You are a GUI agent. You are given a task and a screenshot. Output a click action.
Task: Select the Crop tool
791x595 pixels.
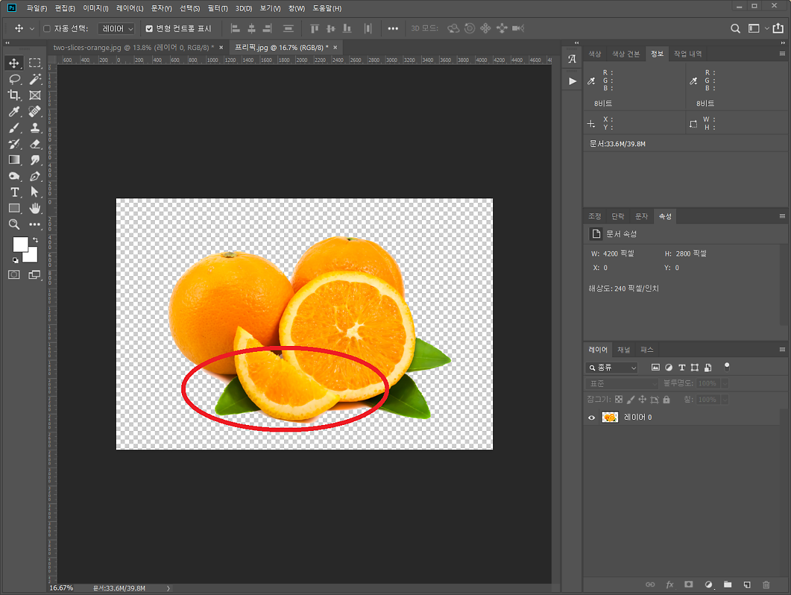coord(14,96)
